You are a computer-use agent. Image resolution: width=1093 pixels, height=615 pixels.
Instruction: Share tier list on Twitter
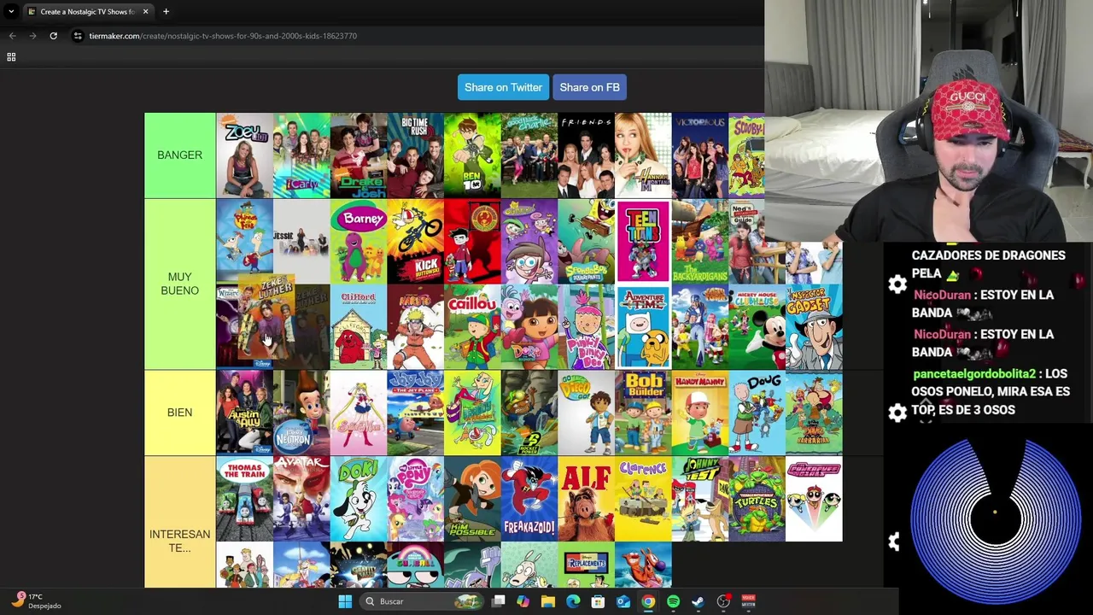tap(503, 87)
